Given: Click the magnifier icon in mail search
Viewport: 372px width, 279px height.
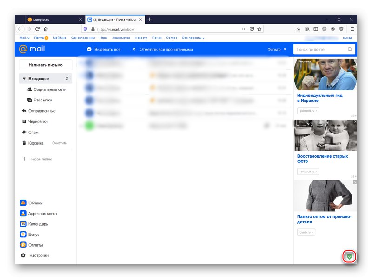Looking at the screenshot, I should click(350, 49).
